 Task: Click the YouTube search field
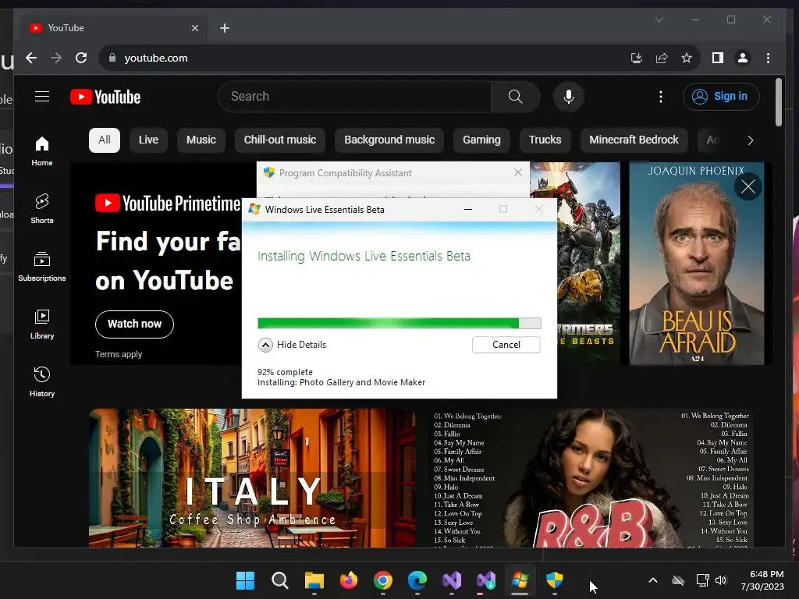[355, 96]
